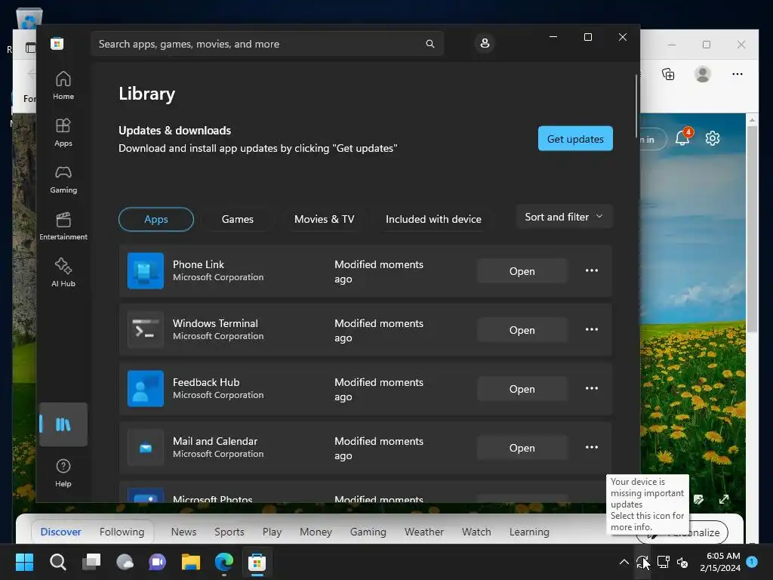
Task: Open AI Hub in Store sidebar
Action: click(x=63, y=273)
